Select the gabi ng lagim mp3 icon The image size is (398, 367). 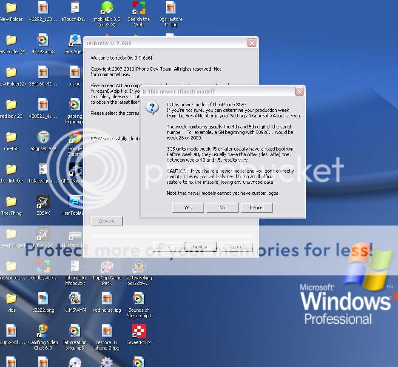pos(75,105)
